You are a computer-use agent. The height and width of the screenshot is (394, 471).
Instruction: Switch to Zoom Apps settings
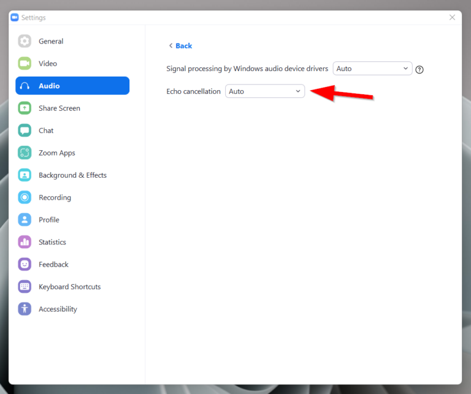point(72,153)
